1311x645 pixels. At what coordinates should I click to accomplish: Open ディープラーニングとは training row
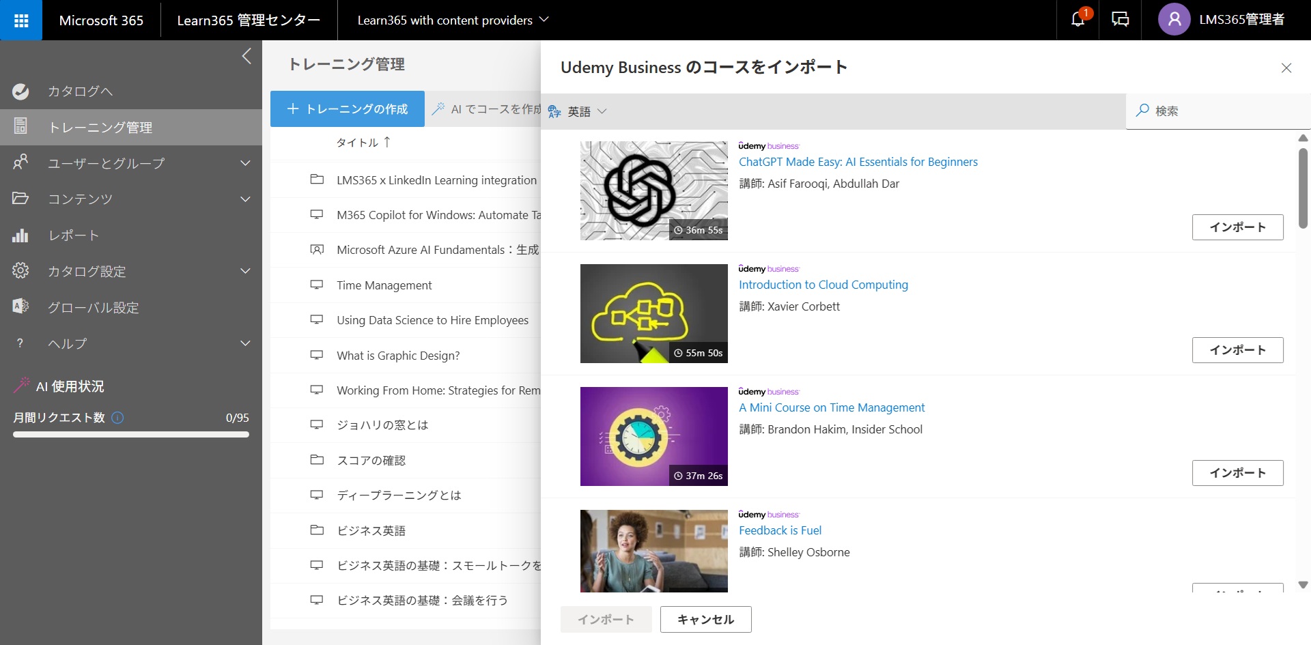pyautogui.click(x=406, y=496)
